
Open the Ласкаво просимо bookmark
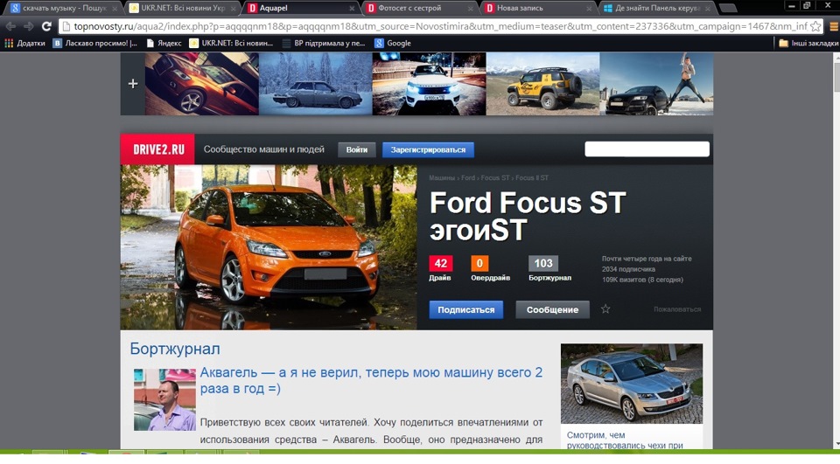point(94,44)
